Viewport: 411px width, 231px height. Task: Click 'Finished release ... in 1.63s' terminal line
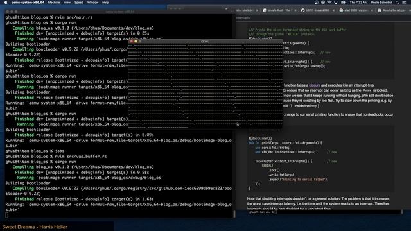click(84, 199)
